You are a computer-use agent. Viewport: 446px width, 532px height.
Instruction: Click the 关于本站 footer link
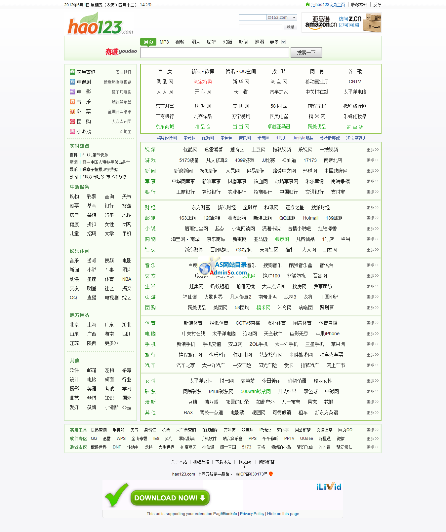[179, 462]
